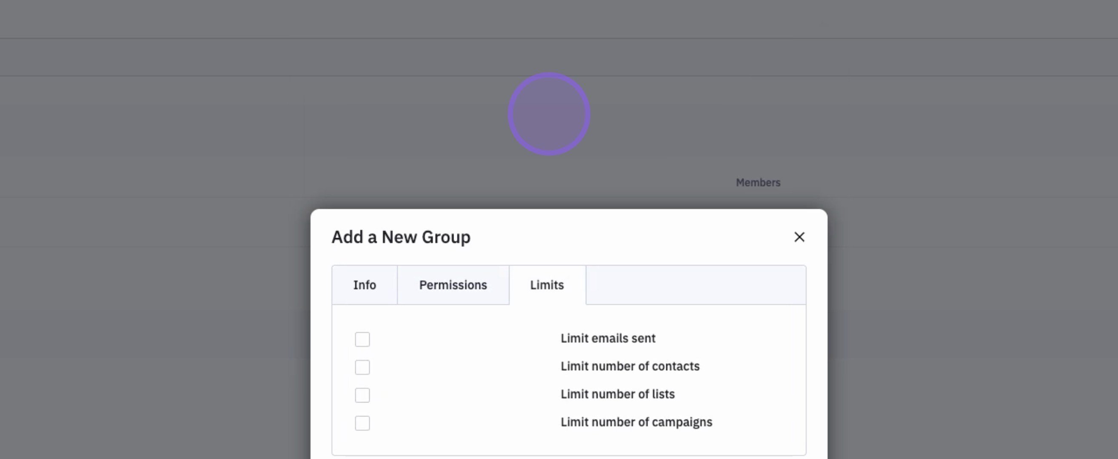The height and width of the screenshot is (459, 1118).
Task: Open the Permissions tab
Action: tap(453, 285)
